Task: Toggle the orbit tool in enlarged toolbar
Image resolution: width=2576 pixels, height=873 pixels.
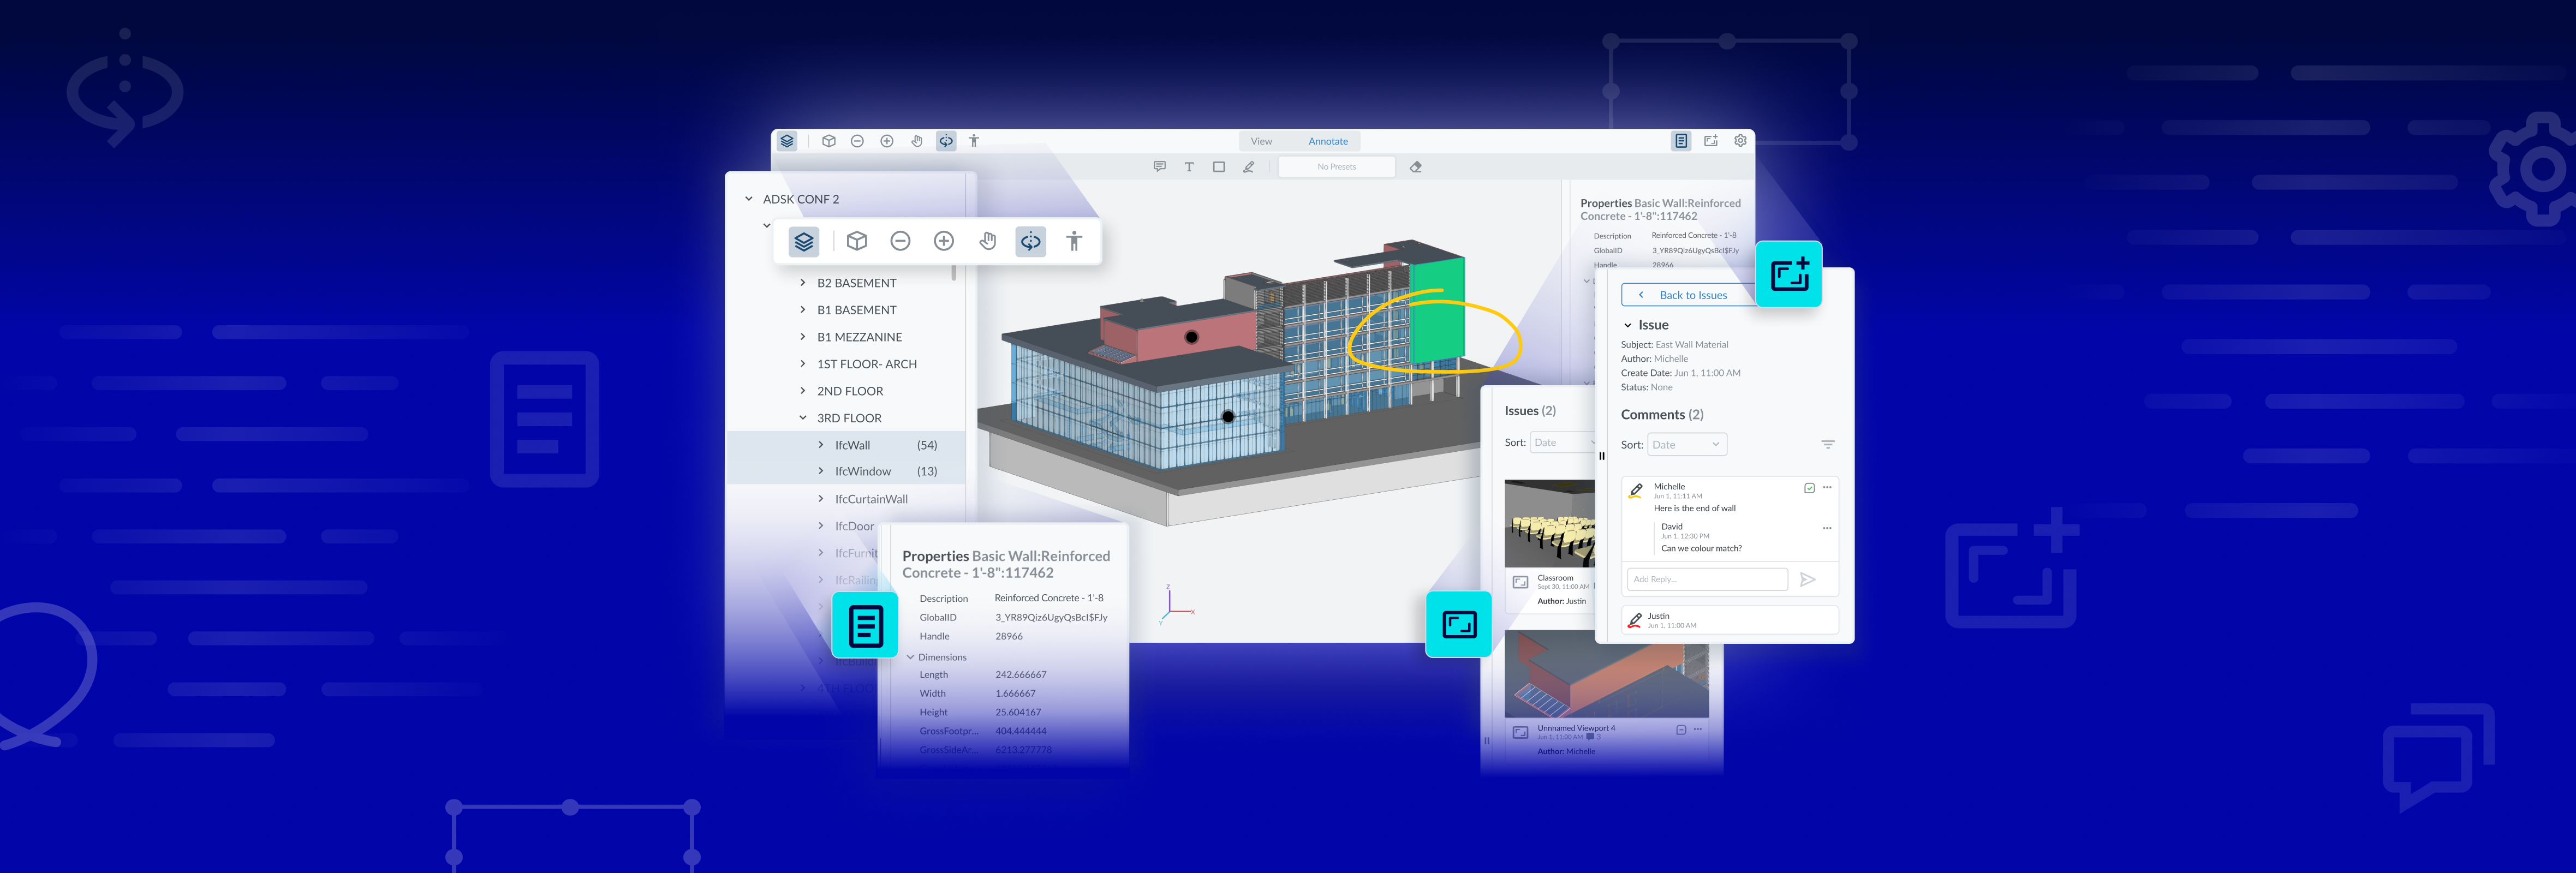Action: click(1030, 241)
